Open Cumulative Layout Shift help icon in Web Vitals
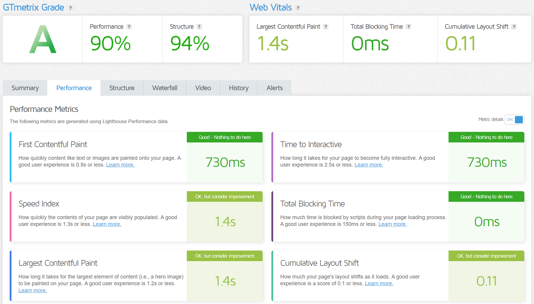534x304 pixels. (514, 27)
